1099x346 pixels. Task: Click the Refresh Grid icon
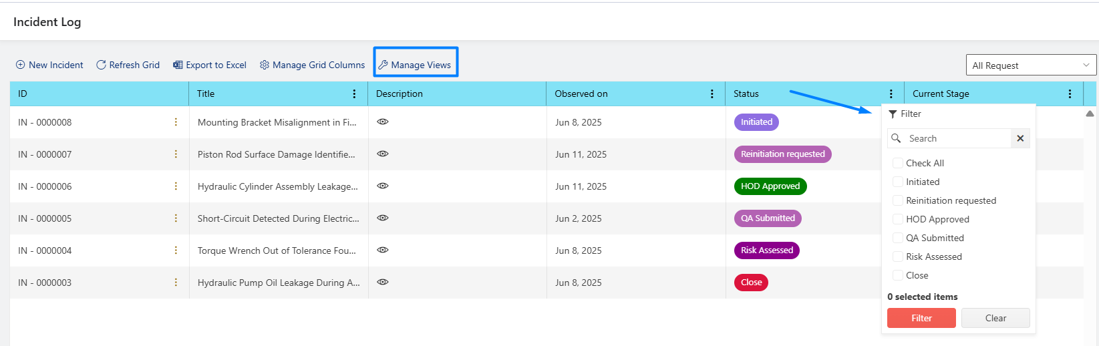coord(101,65)
